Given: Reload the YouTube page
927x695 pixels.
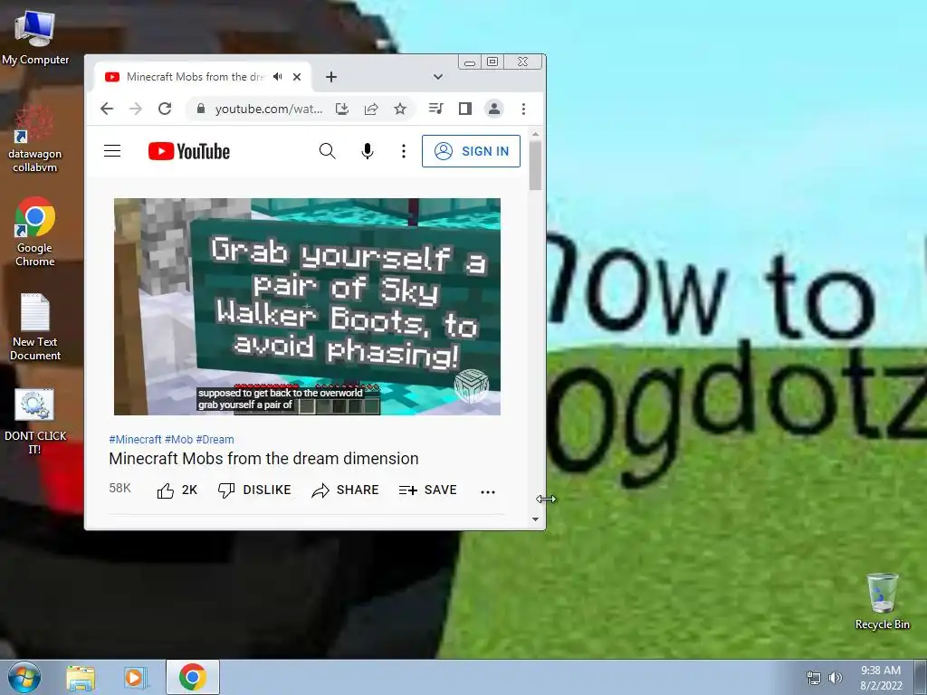Looking at the screenshot, I should point(165,109).
